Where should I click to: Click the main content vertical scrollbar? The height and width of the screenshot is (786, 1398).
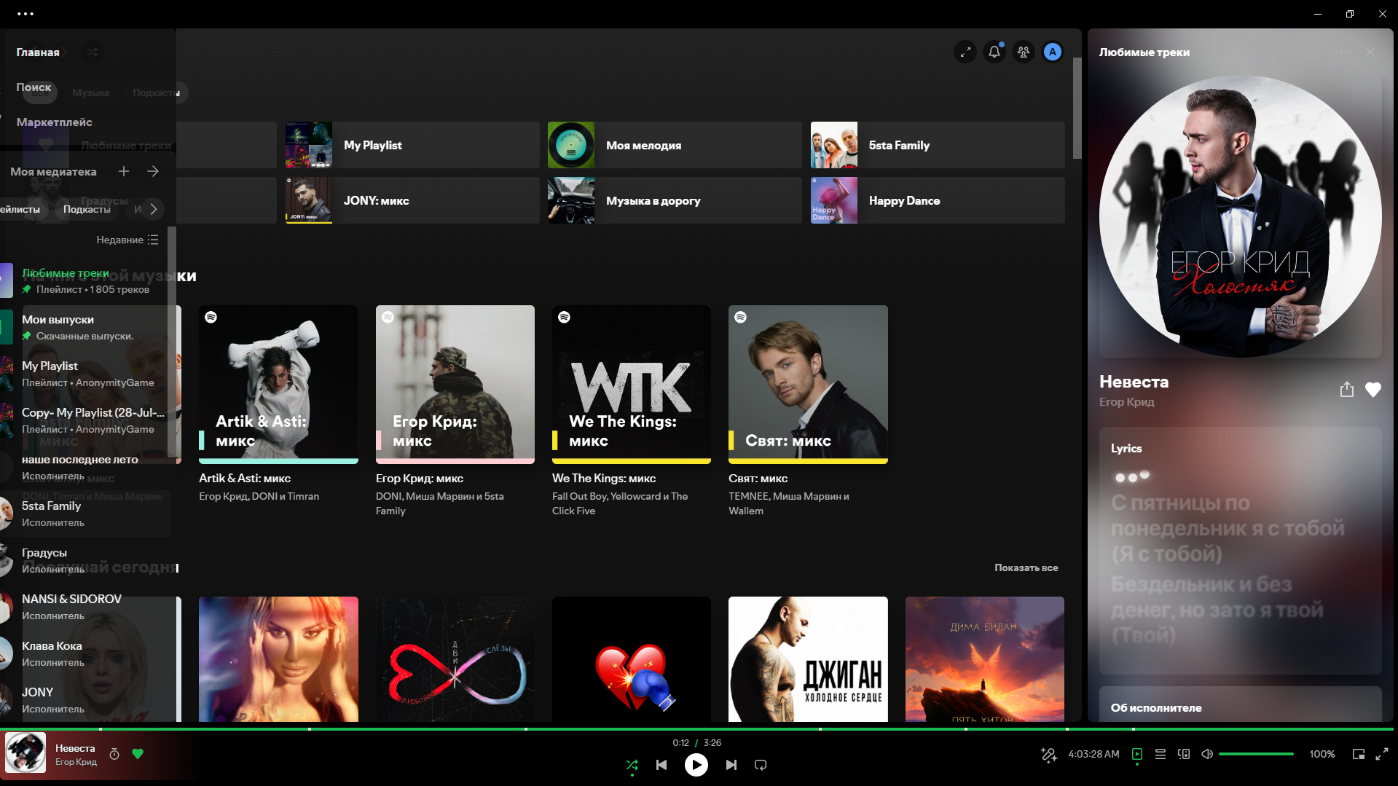1077,108
